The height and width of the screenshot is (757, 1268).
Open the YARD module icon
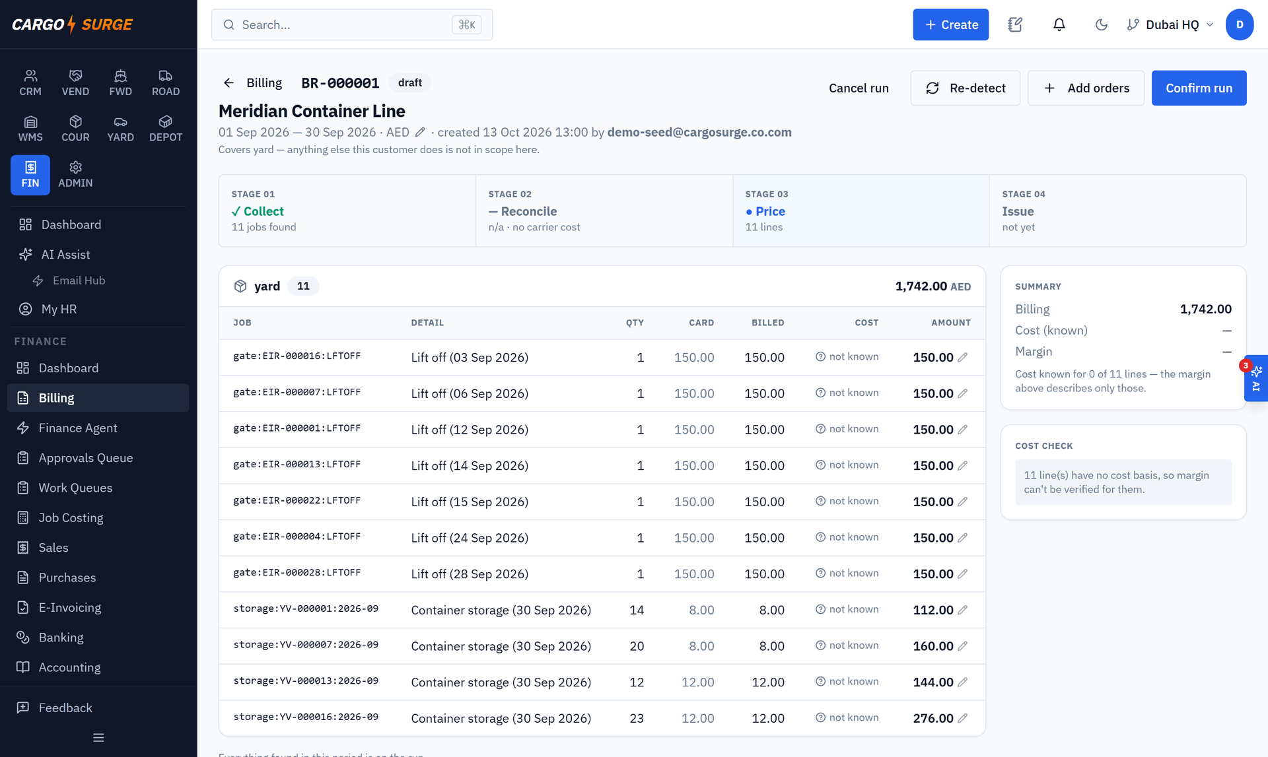pos(120,129)
